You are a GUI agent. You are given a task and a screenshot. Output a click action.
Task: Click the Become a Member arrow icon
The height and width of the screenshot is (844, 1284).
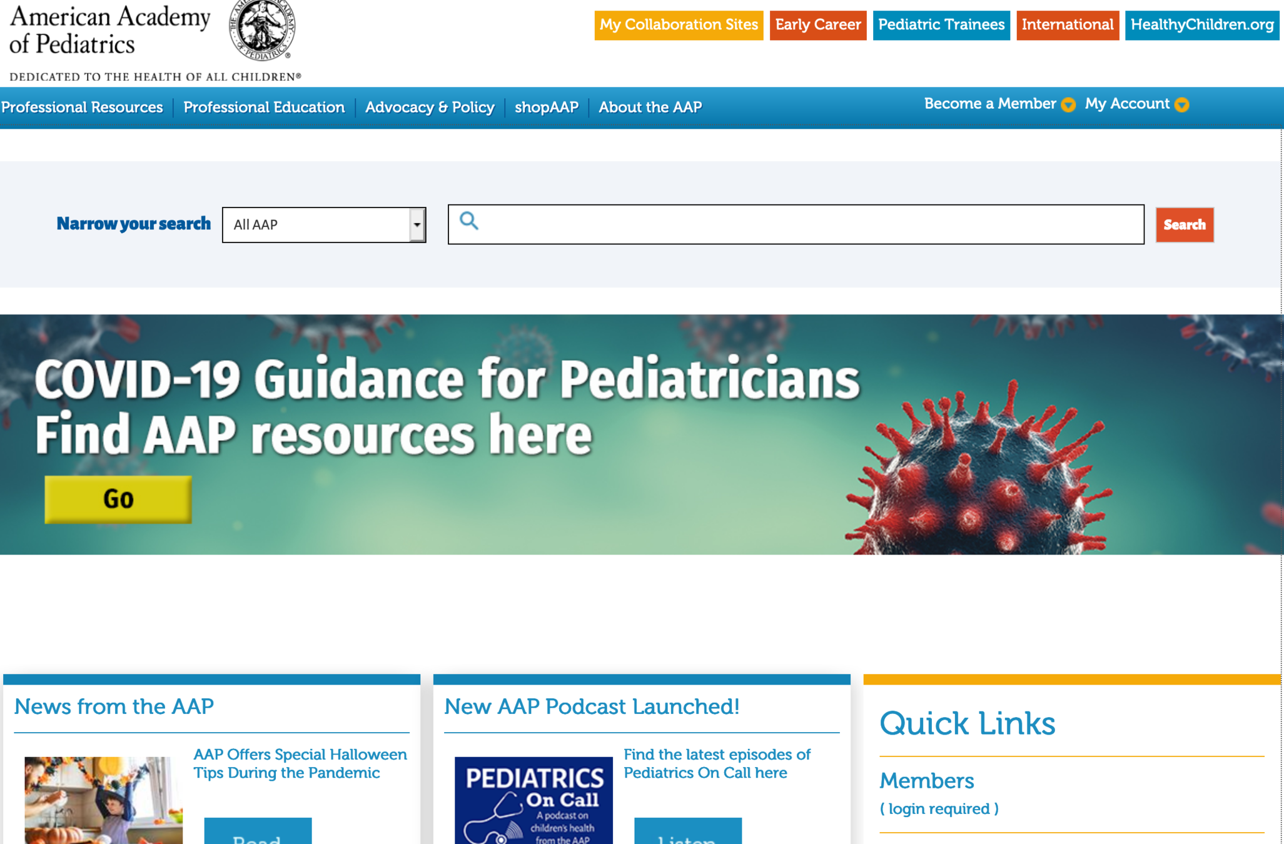pos(1068,104)
